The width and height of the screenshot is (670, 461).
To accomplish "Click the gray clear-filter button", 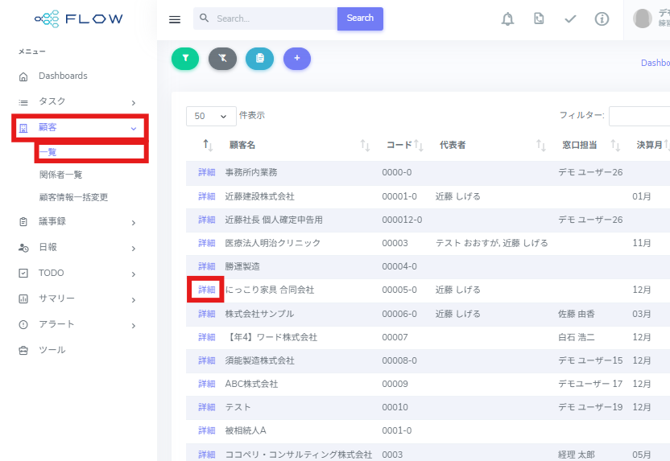I will pyautogui.click(x=222, y=59).
